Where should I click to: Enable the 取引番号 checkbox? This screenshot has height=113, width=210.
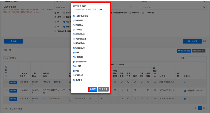74,20
